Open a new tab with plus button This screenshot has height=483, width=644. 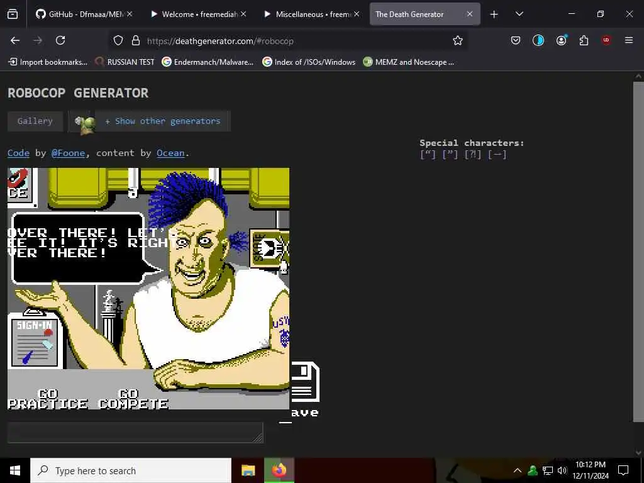(494, 14)
